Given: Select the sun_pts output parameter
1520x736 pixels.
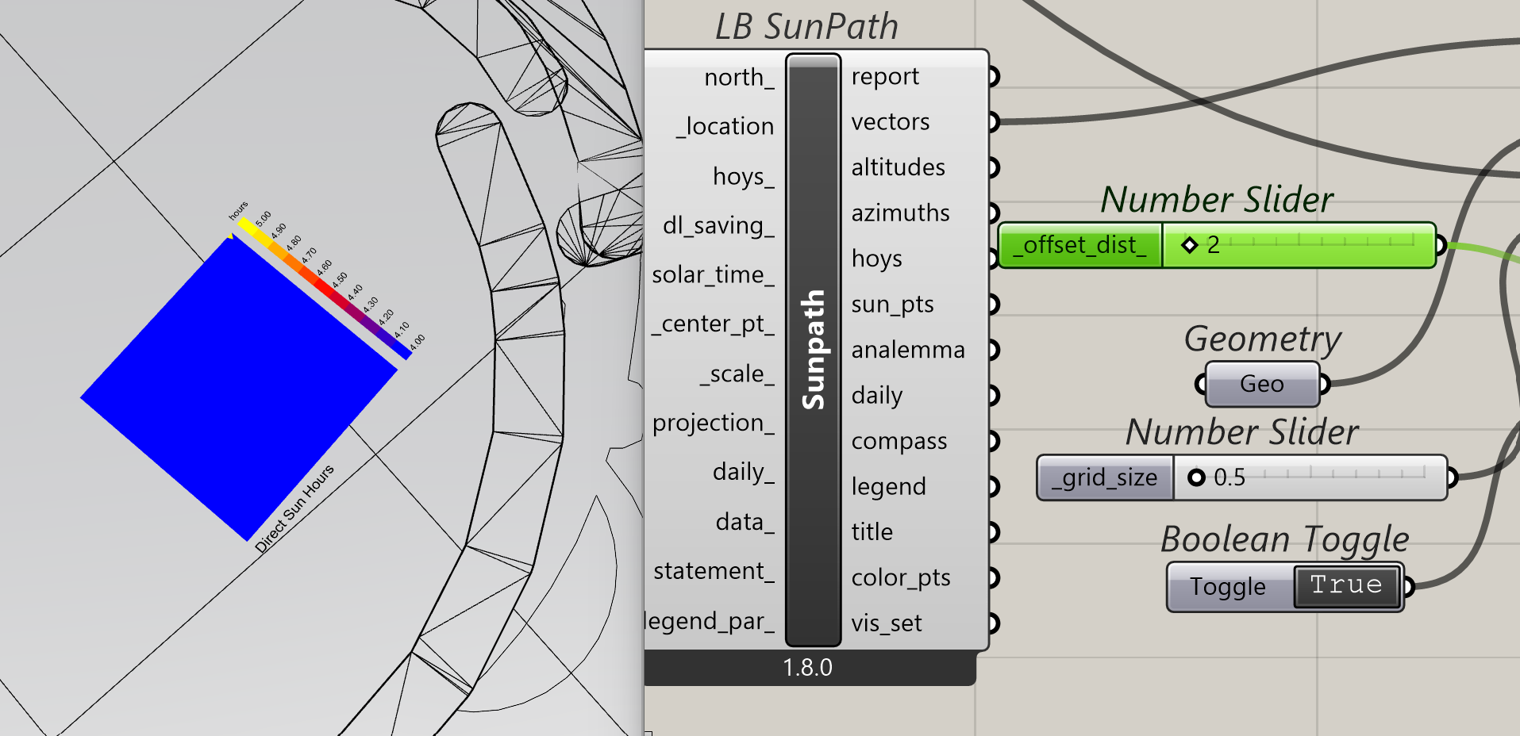Looking at the screenshot, I should (892, 305).
